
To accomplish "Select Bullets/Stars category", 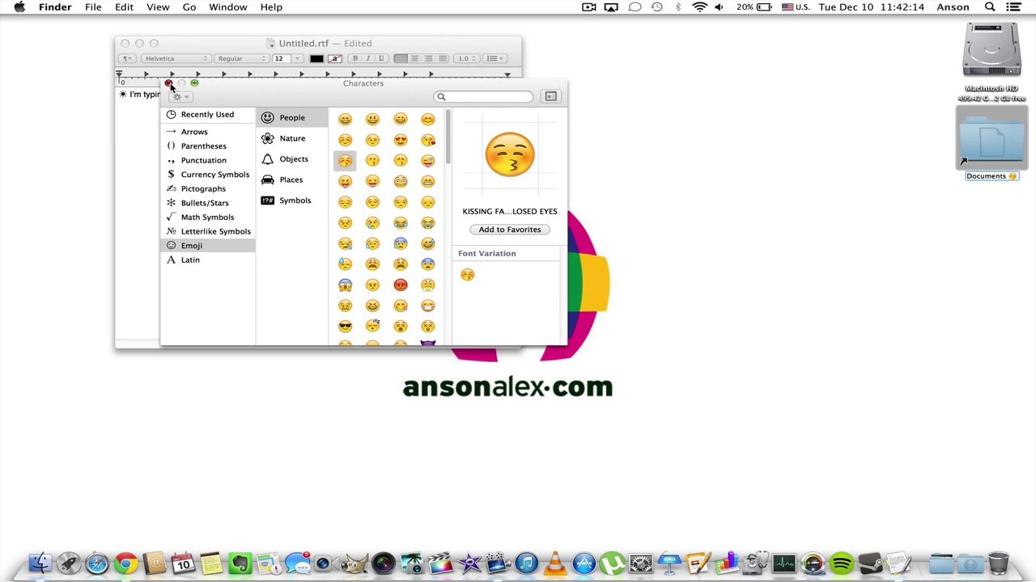I will click(208, 203).
